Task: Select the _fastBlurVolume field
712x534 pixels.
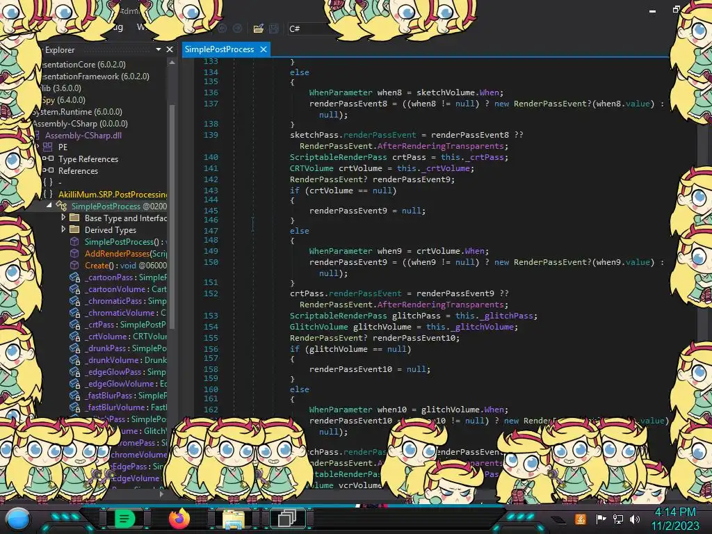Action: pos(126,407)
